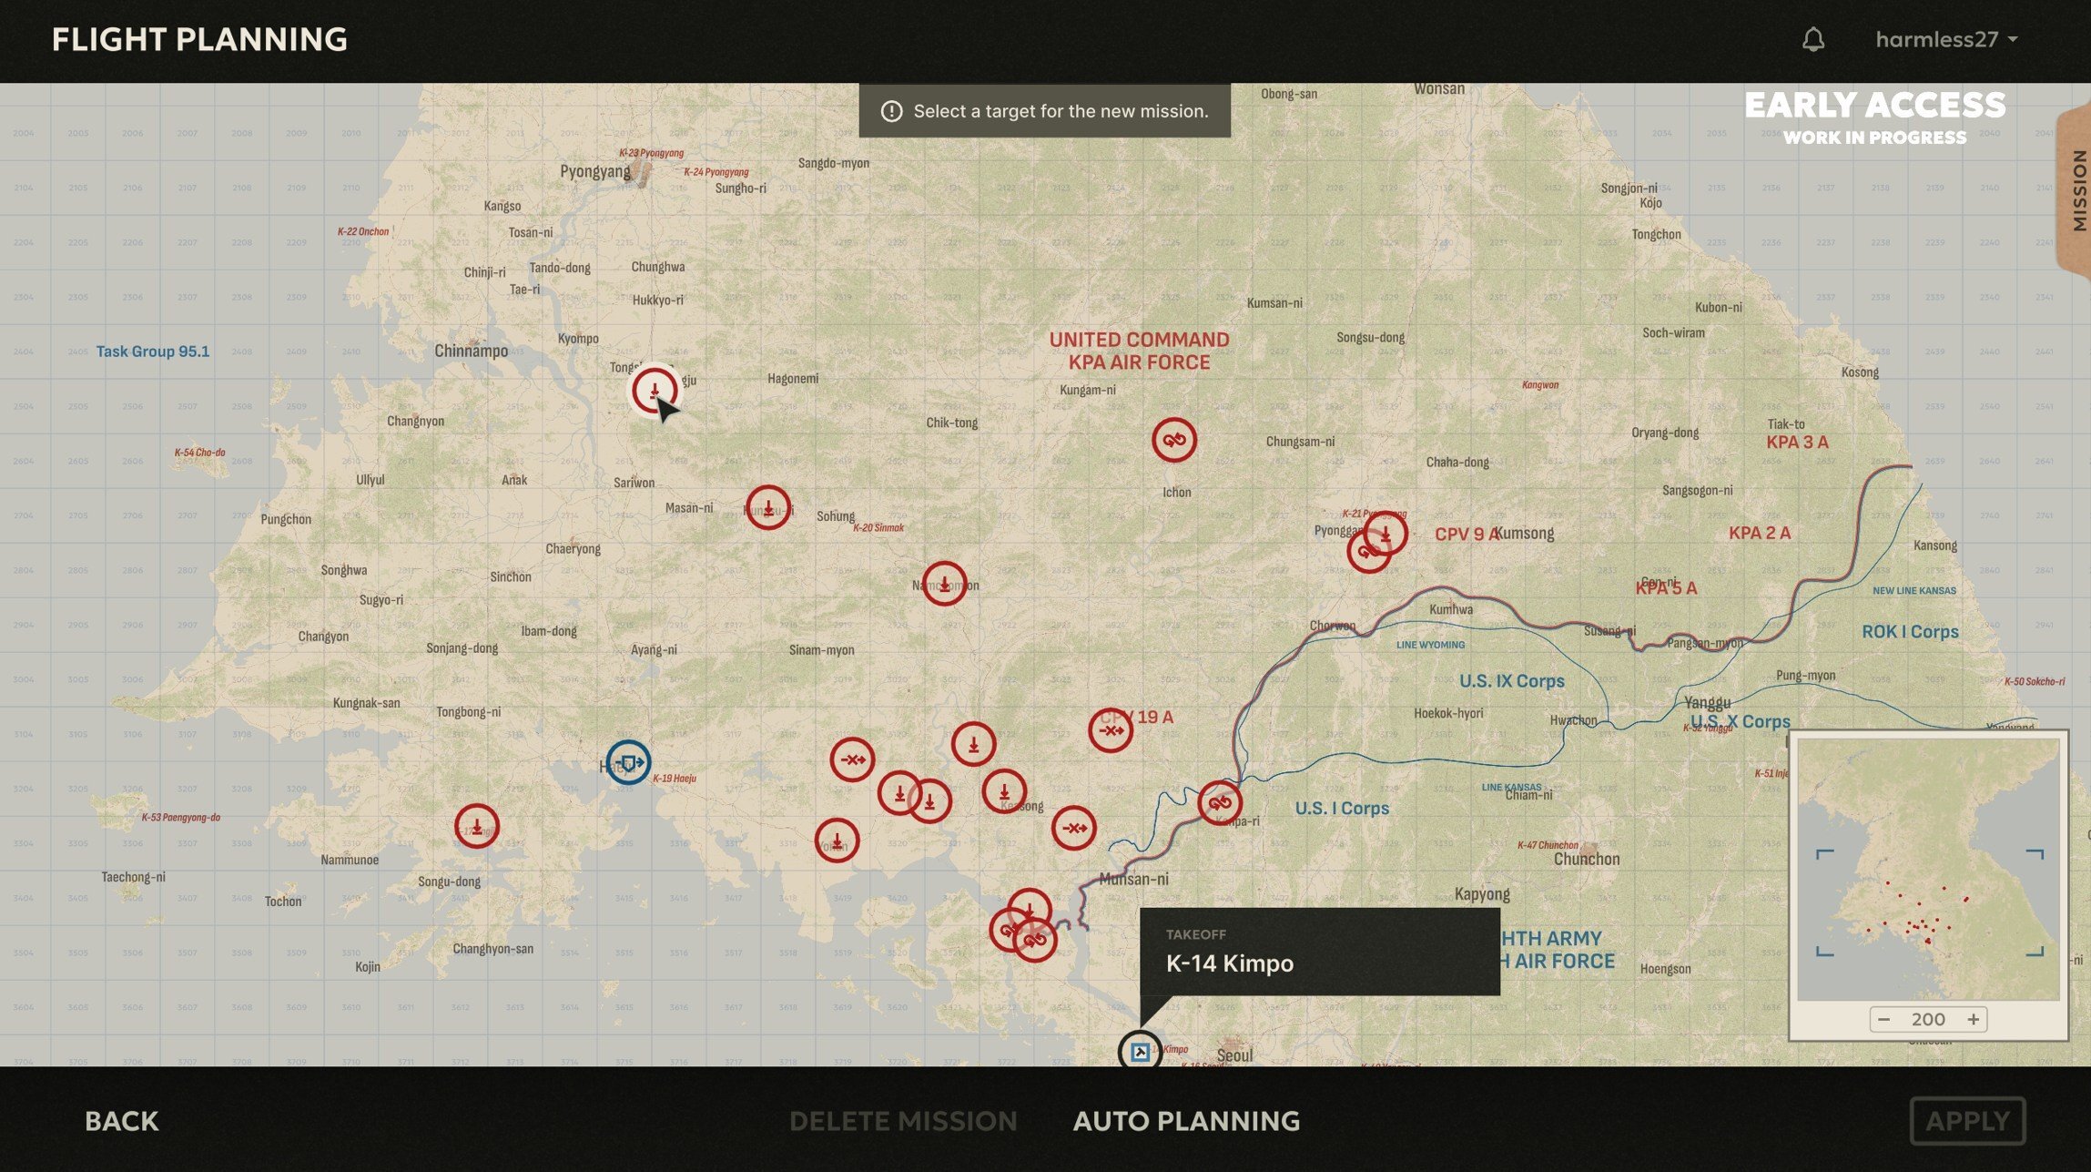Viewport: 2091px width, 1172px height.
Task: Select the strike target at Namchonjom
Action: coord(944,584)
